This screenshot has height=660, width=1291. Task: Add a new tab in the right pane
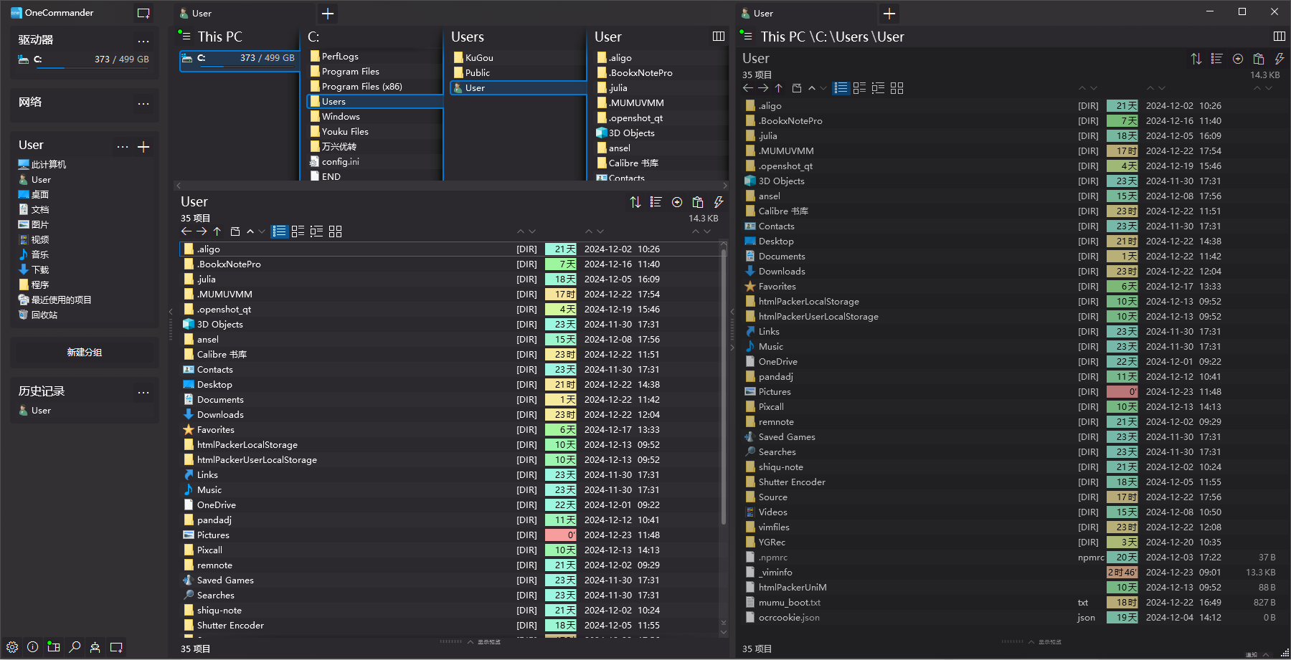pyautogui.click(x=889, y=14)
